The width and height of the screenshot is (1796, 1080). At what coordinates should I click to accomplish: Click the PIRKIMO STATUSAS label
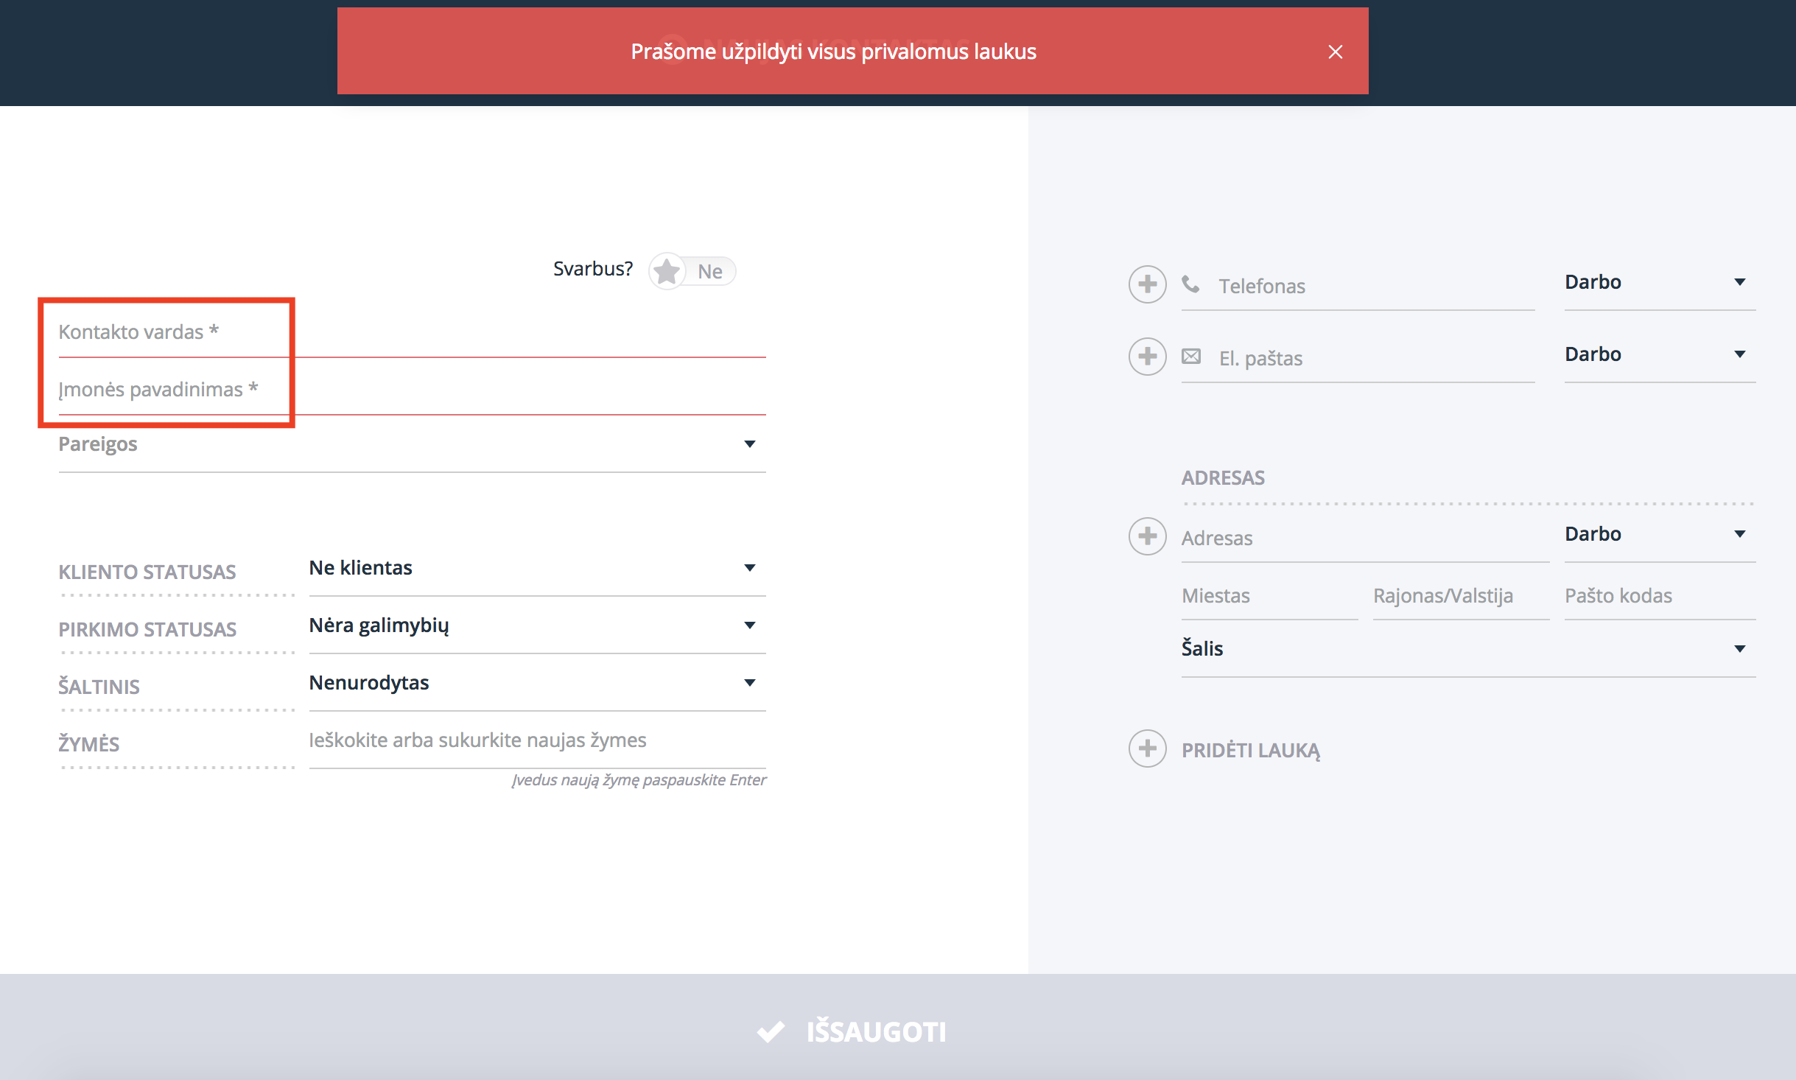coord(147,629)
